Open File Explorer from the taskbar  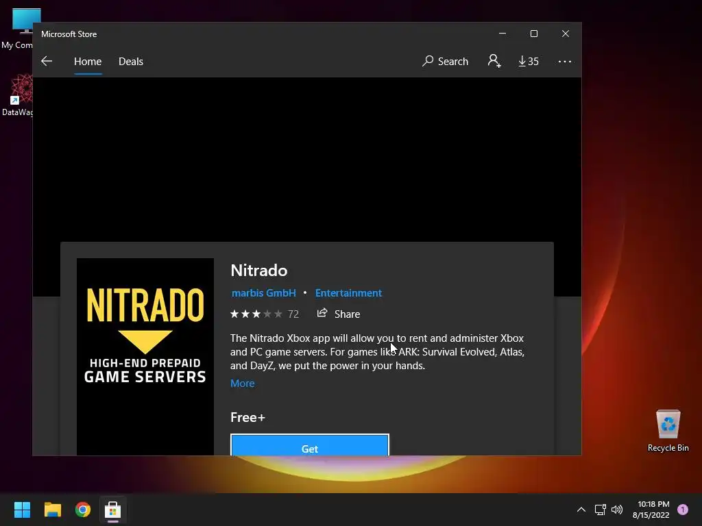click(52, 510)
